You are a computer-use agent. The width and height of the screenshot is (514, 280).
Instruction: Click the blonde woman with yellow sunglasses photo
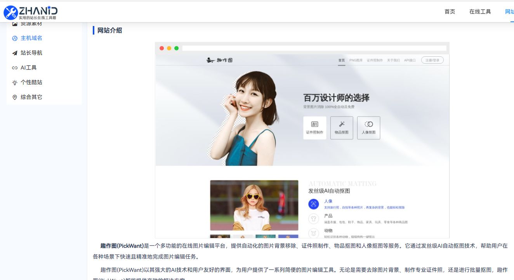pos(254,205)
